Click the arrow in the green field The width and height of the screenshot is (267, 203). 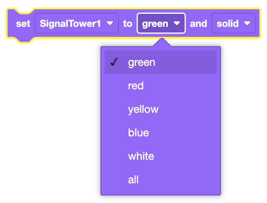click(177, 23)
